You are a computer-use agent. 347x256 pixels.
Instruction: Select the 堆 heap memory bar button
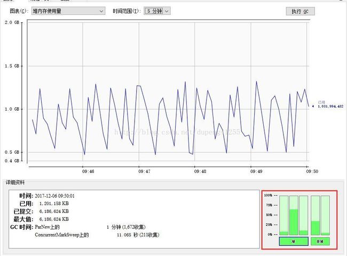pos(294,241)
